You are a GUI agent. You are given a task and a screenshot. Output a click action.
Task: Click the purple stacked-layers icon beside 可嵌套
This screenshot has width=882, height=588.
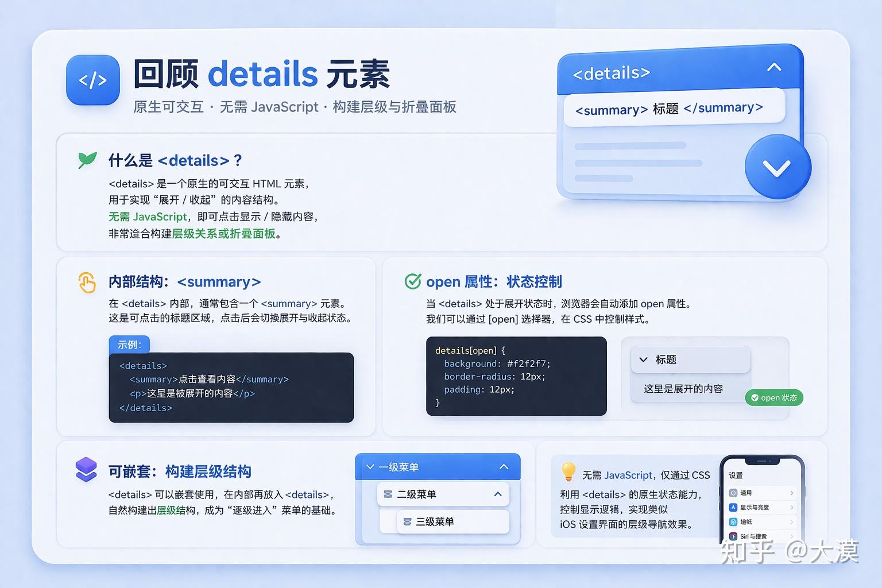pos(86,470)
